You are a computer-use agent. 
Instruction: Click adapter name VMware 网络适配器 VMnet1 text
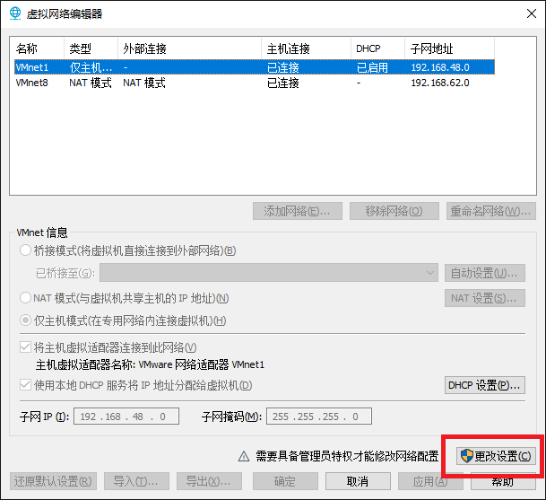click(x=201, y=364)
